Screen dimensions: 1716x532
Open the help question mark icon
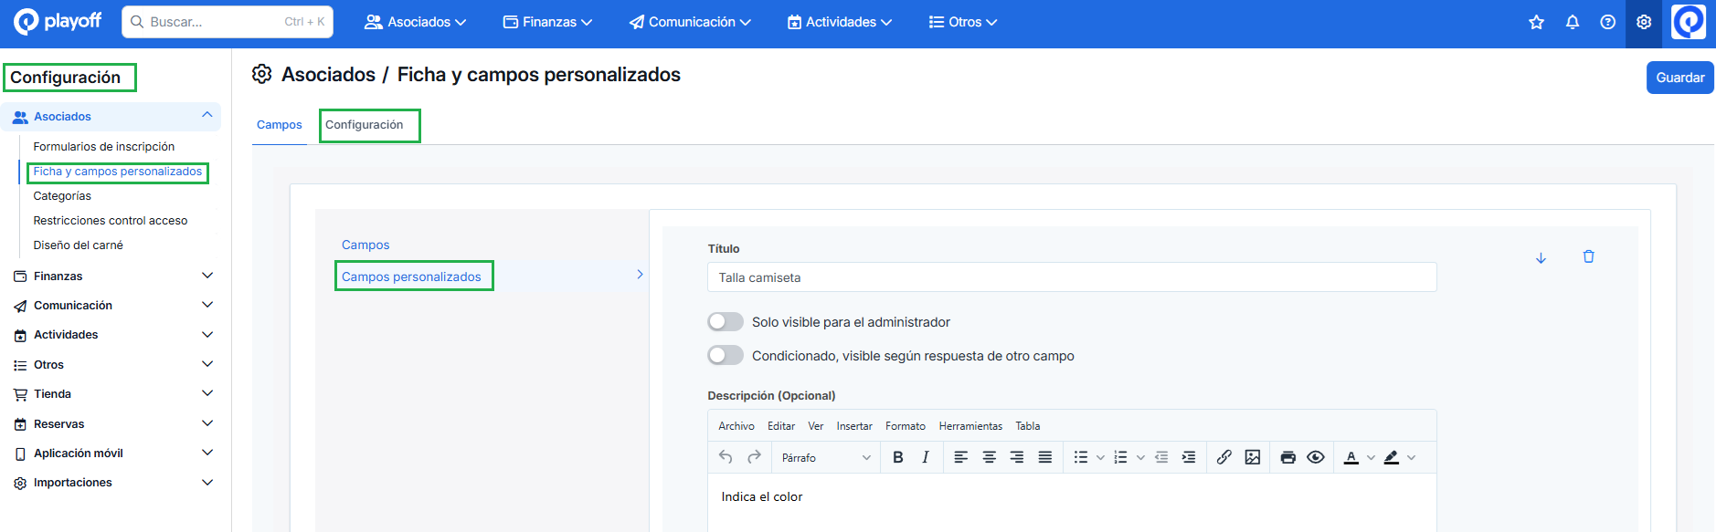pyautogui.click(x=1607, y=22)
